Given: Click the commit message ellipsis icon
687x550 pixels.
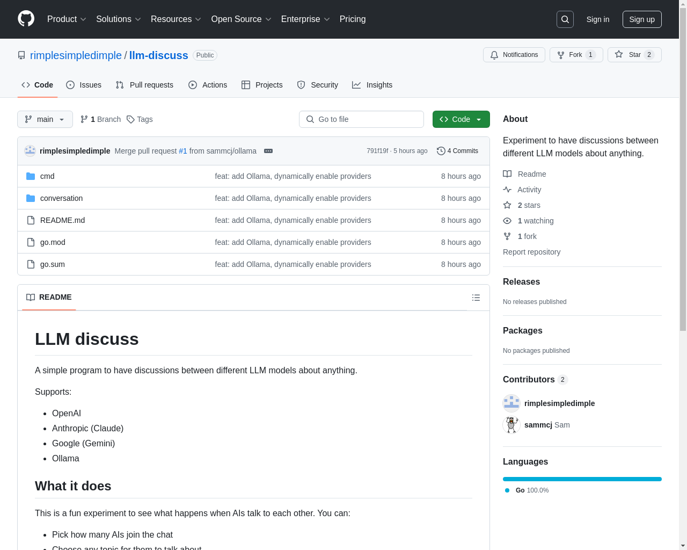Looking at the screenshot, I should coord(268,151).
